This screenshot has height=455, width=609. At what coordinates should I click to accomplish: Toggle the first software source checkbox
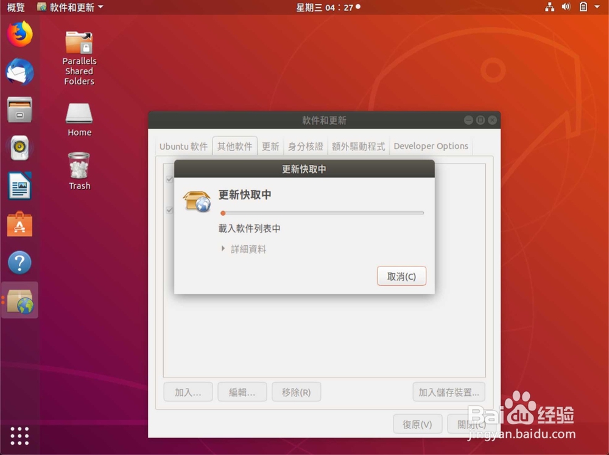pos(169,179)
